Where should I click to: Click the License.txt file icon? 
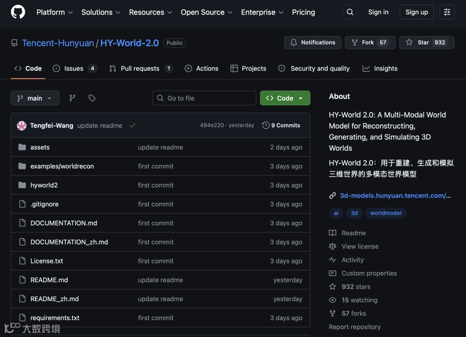point(22,261)
